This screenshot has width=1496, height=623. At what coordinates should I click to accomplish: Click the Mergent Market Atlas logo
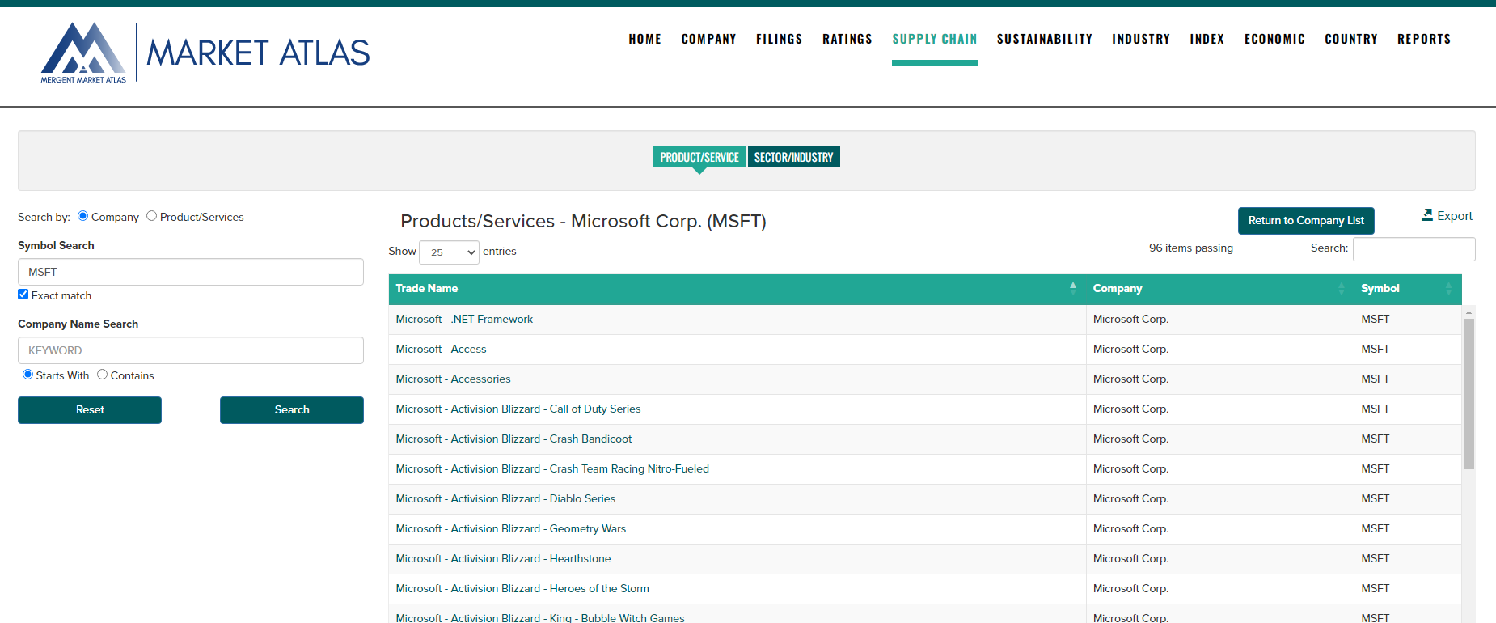tap(205, 53)
